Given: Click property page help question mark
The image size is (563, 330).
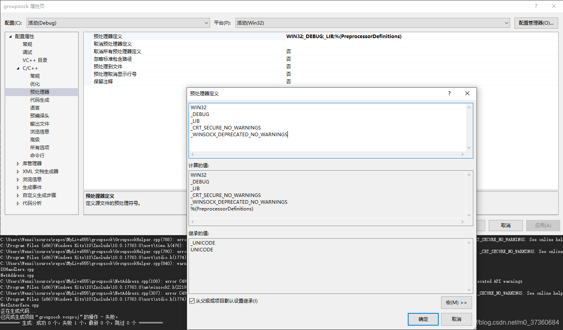Looking at the screenshot, I should pyautogui.click(x=536, y=6).
